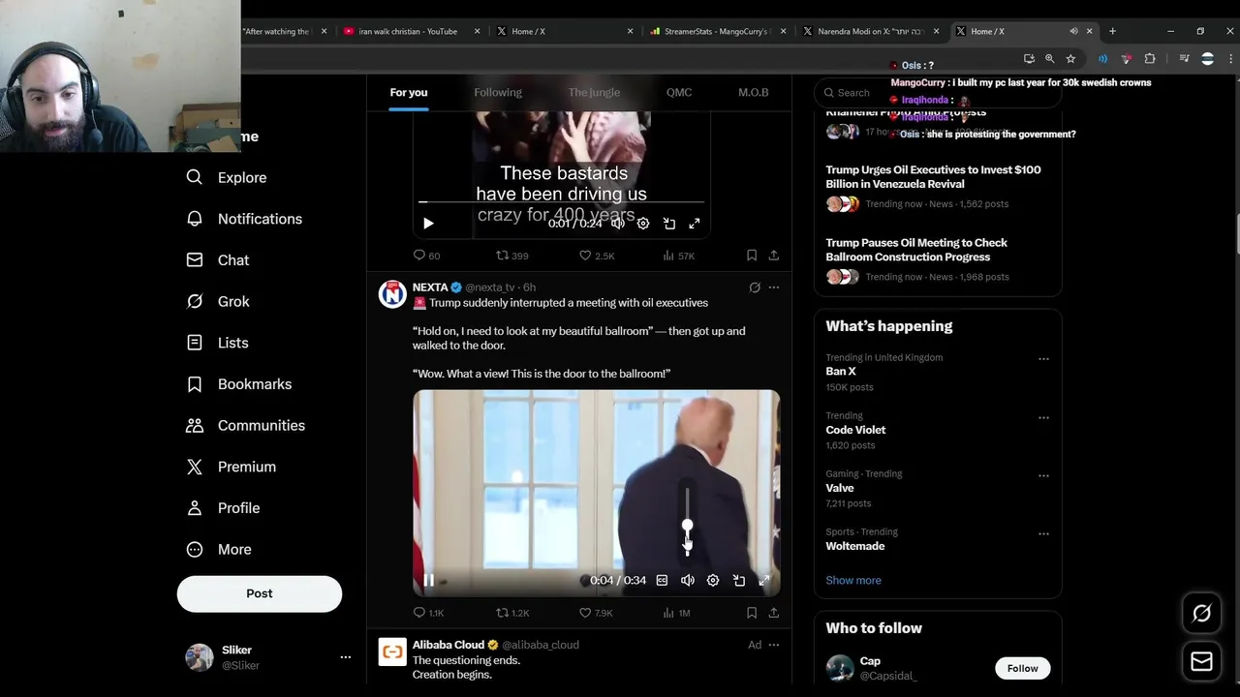
Task: Open Communities in the sidebar
Action: (x=246, y=425)
